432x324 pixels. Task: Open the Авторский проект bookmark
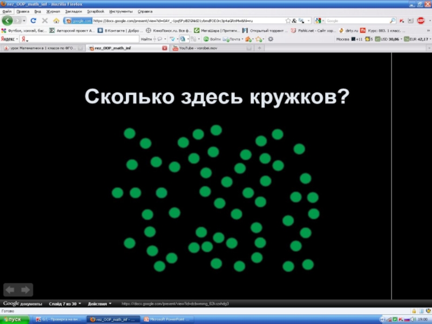[72, 31]
